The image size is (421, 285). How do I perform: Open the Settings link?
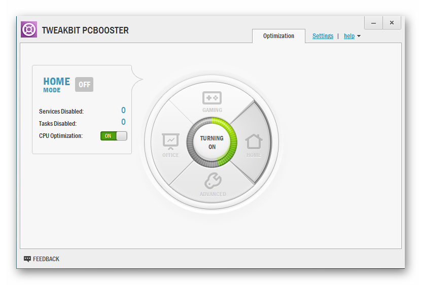pos(323,36)
